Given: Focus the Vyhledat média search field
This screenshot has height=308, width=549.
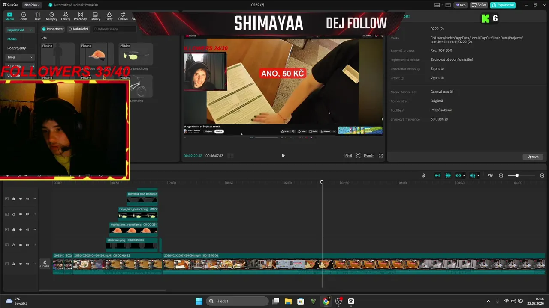Looking at the screenshot, I should (x=114, y=29).
